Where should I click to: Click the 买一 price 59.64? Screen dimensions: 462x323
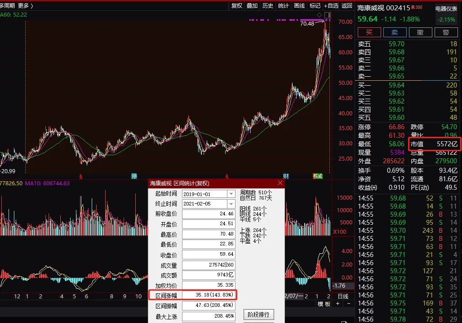tap(396, 85)
